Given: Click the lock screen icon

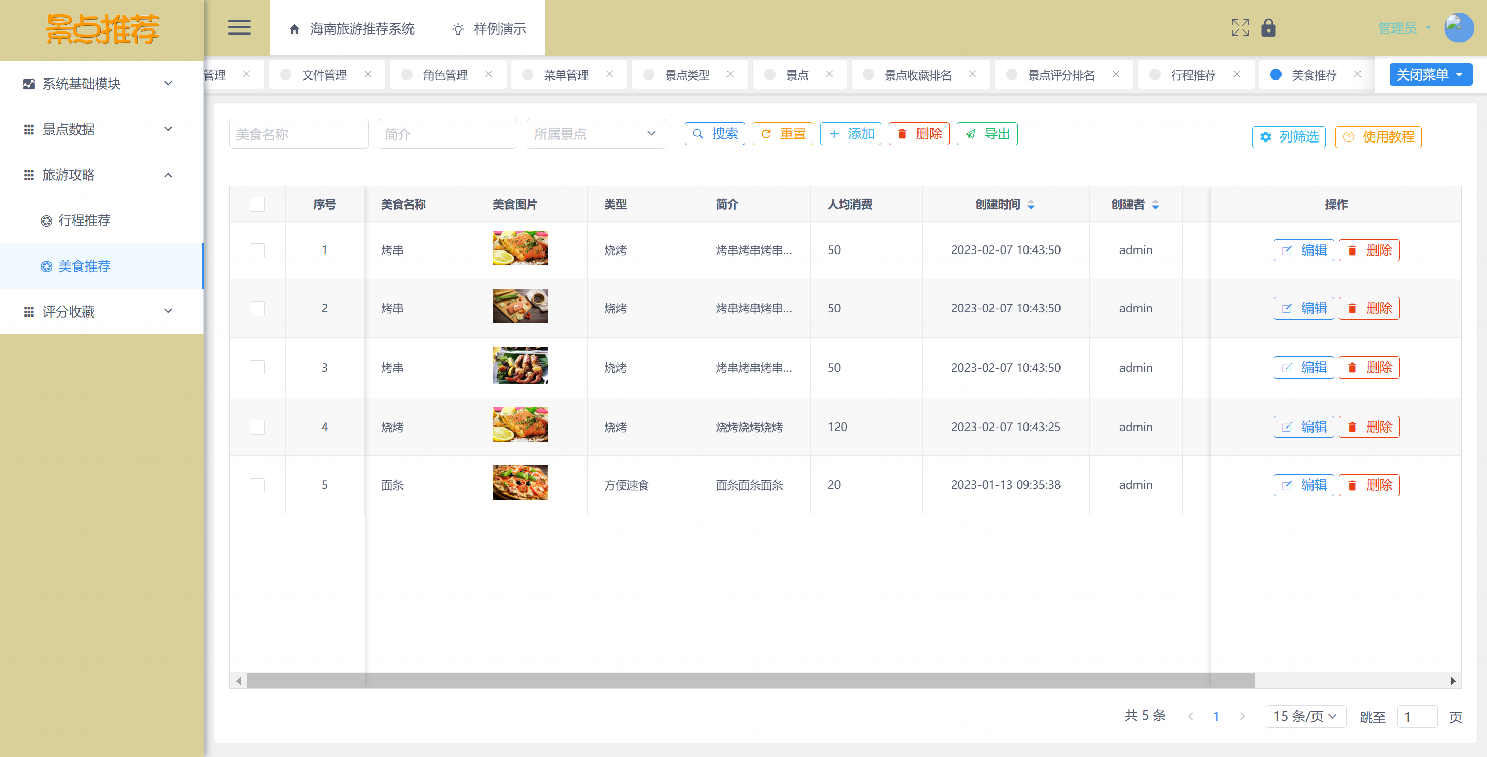Looking at the screenshot, I should tap(1268, 27).
